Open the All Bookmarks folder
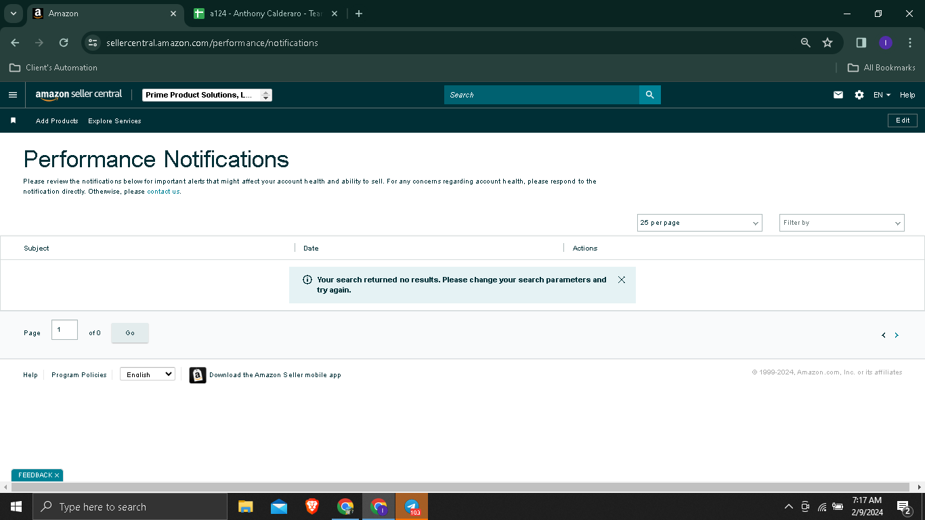 [x=882, y=68]
